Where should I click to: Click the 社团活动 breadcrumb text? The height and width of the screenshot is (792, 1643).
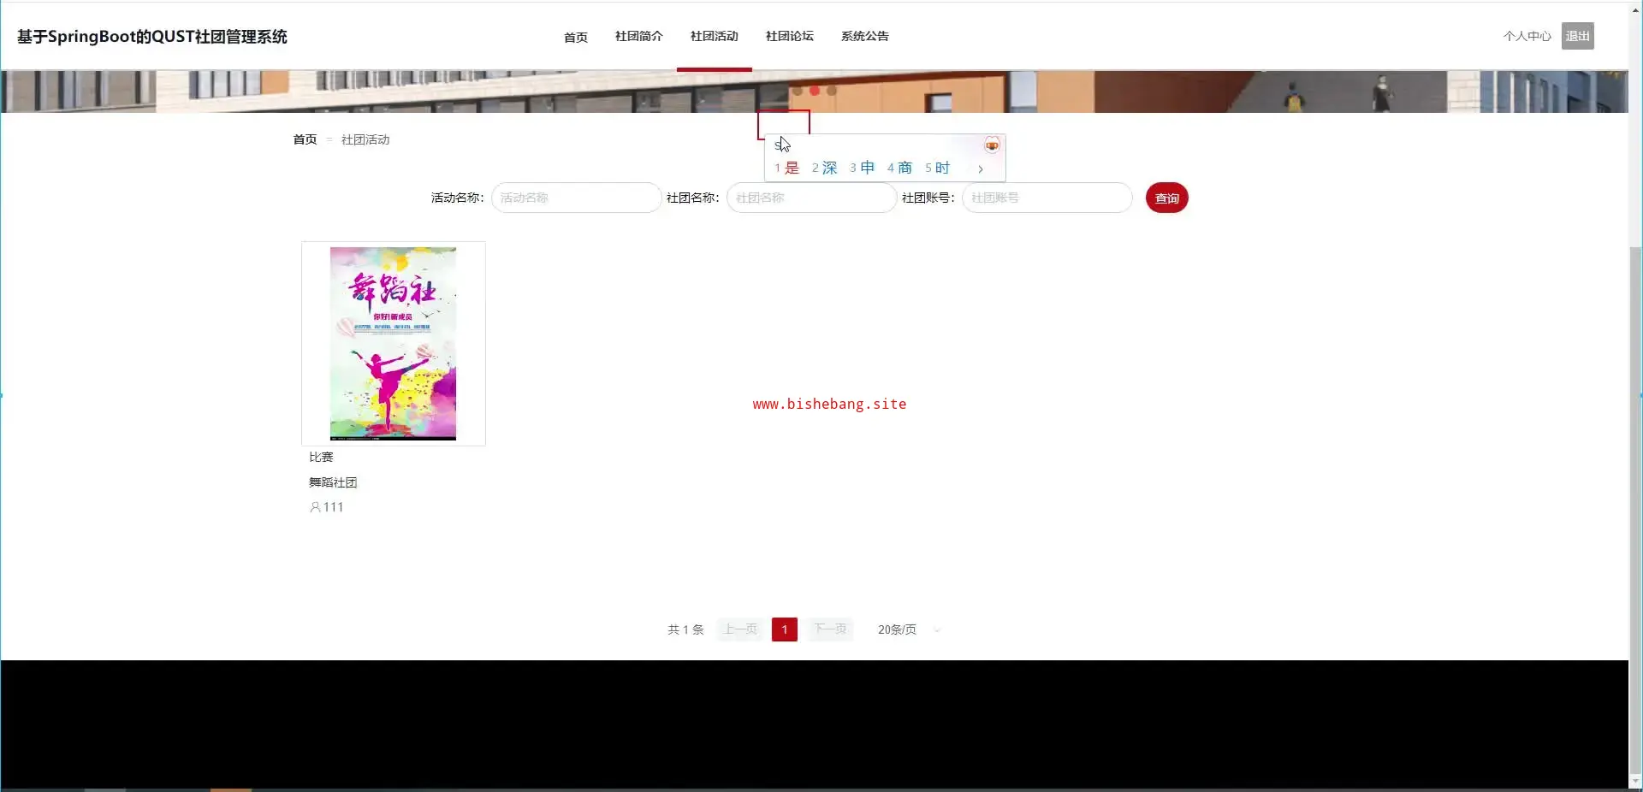(365, 139)
